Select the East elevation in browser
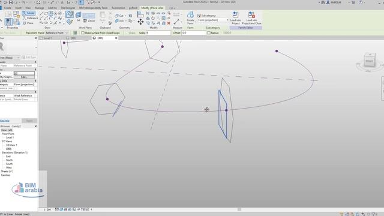384x216 pixels. click(8, 157)
